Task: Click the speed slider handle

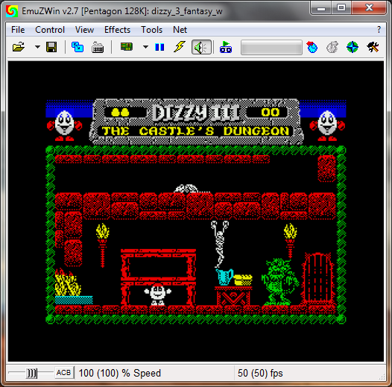Action: [x=31, y=374]
